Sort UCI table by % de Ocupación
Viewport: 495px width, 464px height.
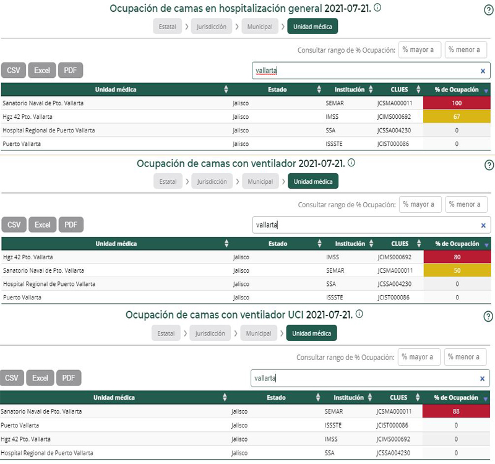485,398
